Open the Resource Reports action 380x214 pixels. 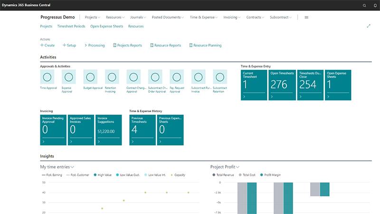[x=165, y=45]
